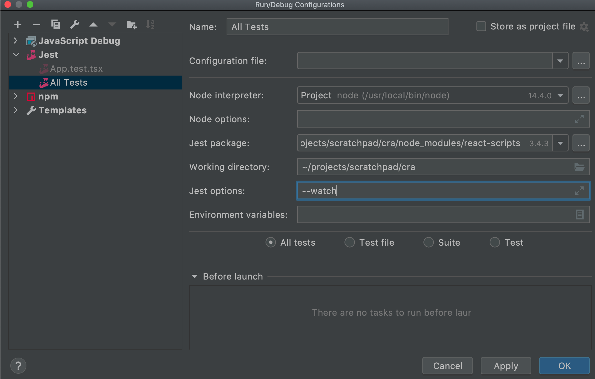The height and width of the screenshot is (379, 595).
Task: Browse for working directory folder
Action: [579, 167]
